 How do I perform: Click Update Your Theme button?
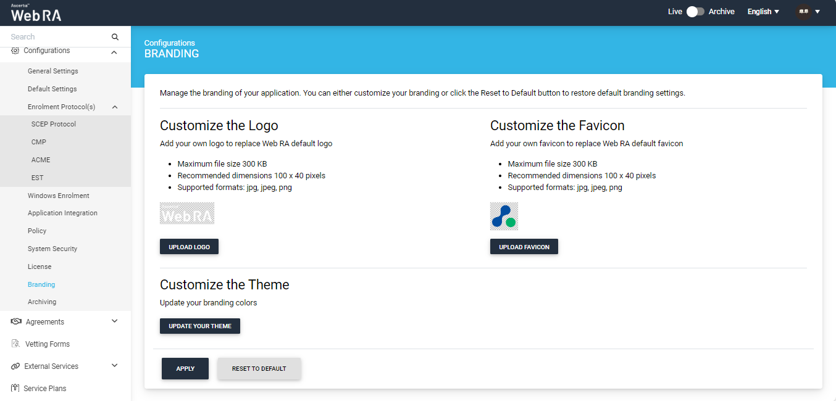pyautogui.click(x=199, y=326)
